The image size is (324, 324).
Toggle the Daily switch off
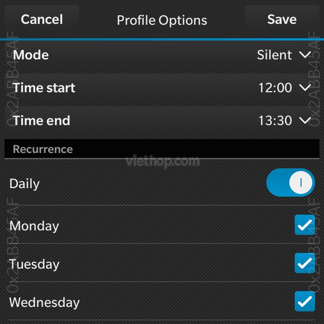291,182
